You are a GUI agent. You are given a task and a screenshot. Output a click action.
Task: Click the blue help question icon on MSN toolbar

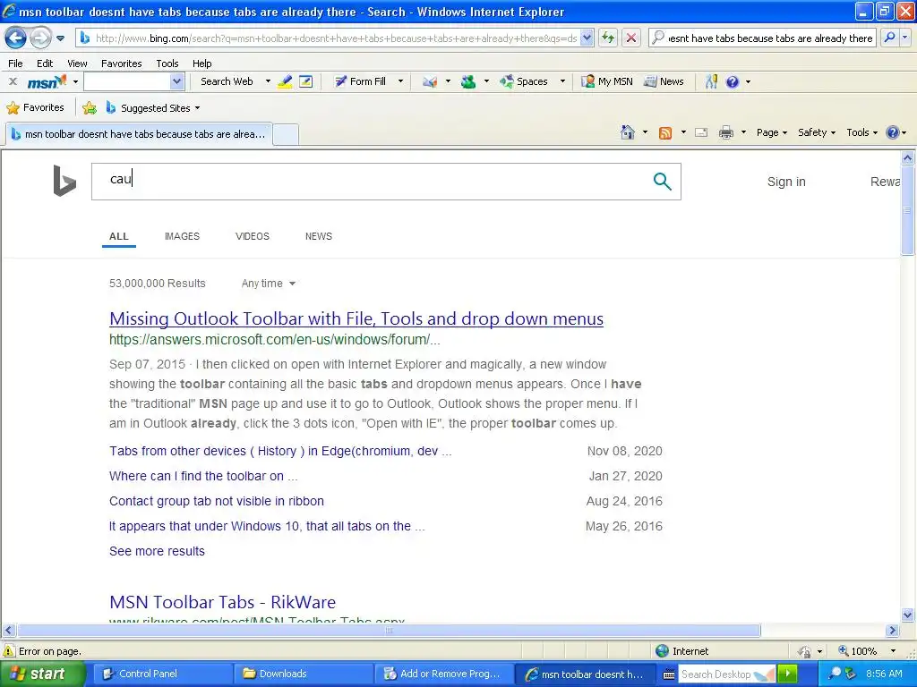tap(733, 81)
